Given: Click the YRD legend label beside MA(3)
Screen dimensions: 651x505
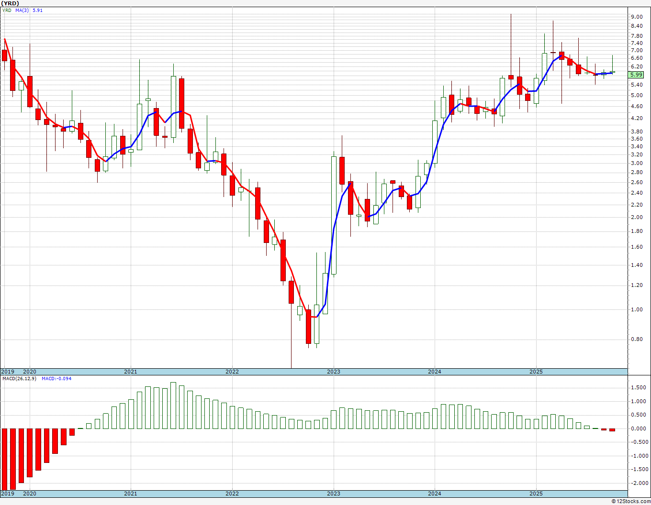Looking at the screenshot, I should 7,10.
